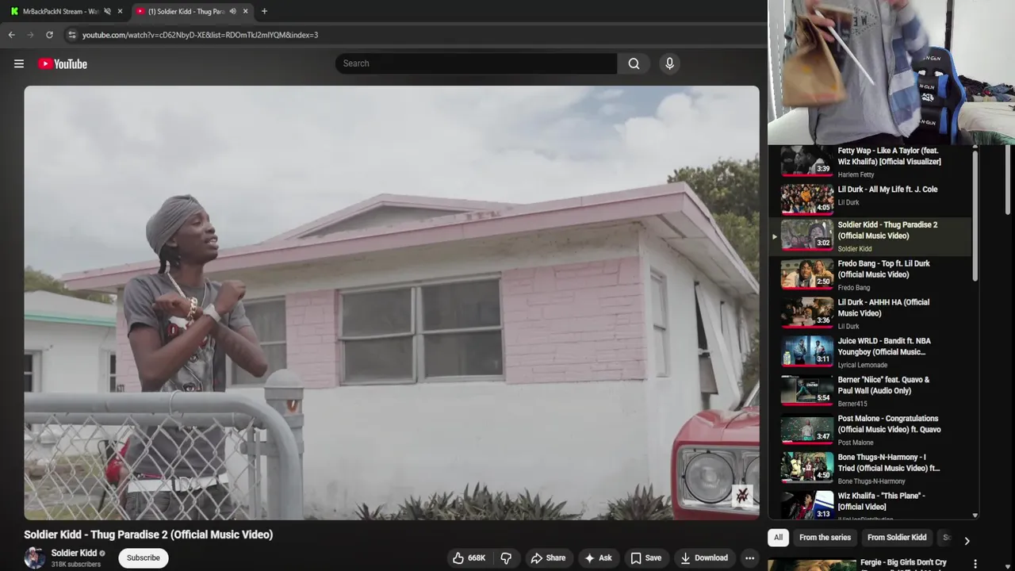Click Post Malone channel name in playlist

click(x=856, y=443)
